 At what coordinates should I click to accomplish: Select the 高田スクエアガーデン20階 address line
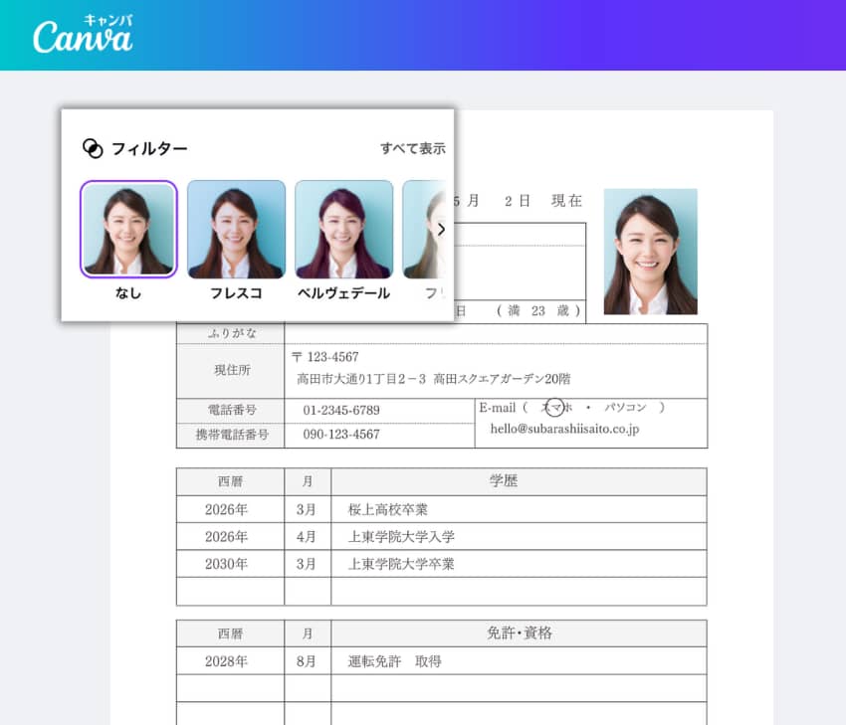(x=433, y=379)
